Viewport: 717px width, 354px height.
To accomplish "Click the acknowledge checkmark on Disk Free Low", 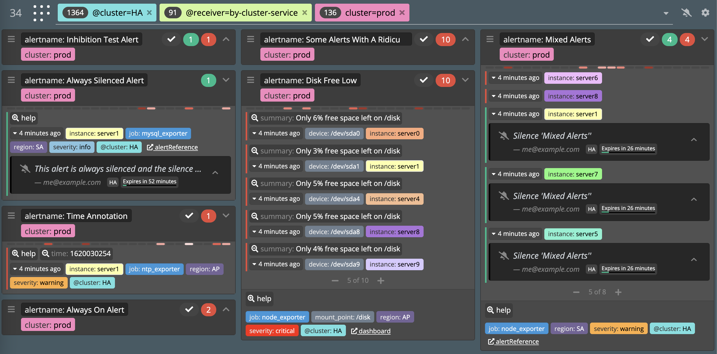I will (423, 80).
